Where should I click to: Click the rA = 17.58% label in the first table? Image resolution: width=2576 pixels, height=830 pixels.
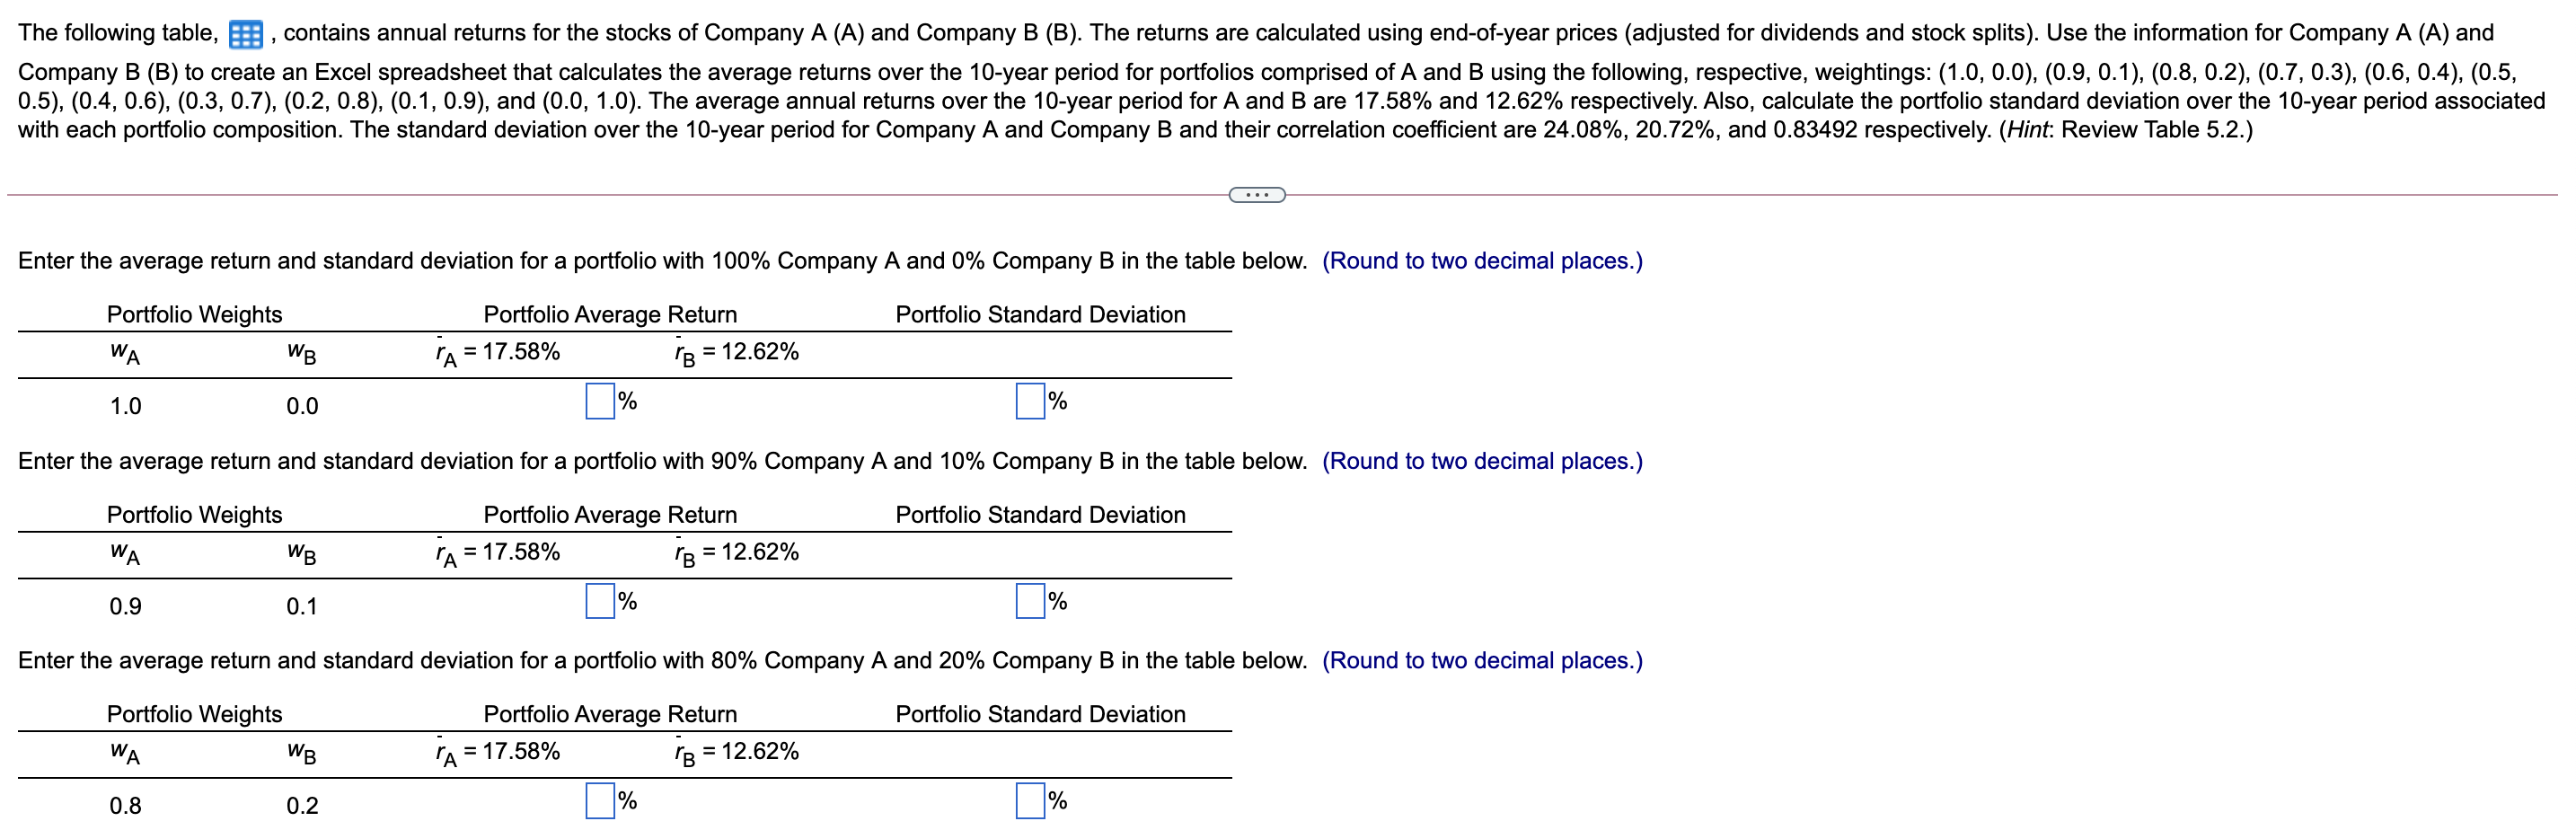[x=497, y=351]
